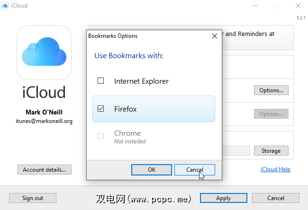Click the greyed-out Chrome checkbox
The image size is (308, 210).
[x=100, y=136]
